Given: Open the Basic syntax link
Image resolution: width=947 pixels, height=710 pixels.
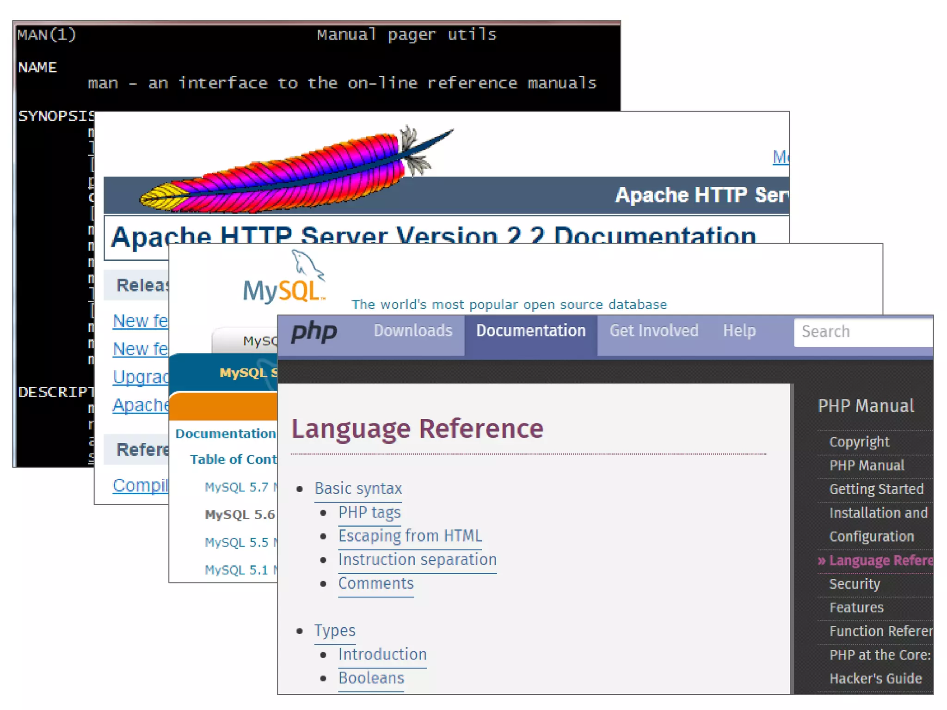Looking at the screenshot, I should point(358,489).
